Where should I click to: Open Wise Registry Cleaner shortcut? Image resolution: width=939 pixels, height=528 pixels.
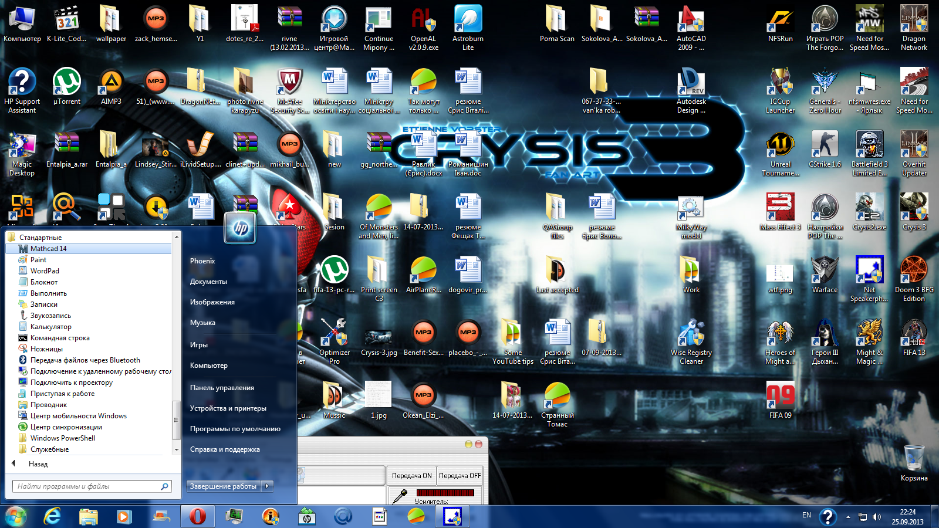click(x=691, y=341)
